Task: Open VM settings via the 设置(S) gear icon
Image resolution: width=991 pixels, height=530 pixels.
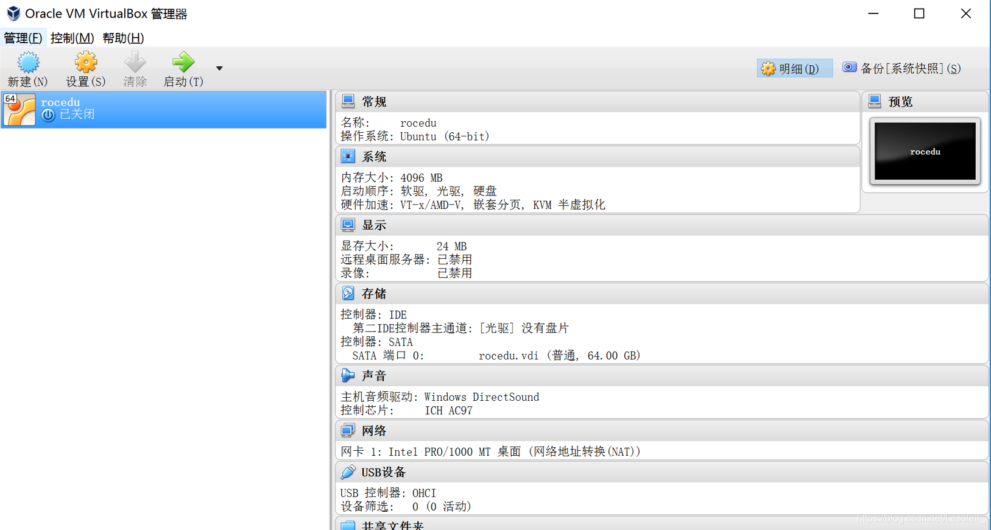Action: (x=86, y=62)
